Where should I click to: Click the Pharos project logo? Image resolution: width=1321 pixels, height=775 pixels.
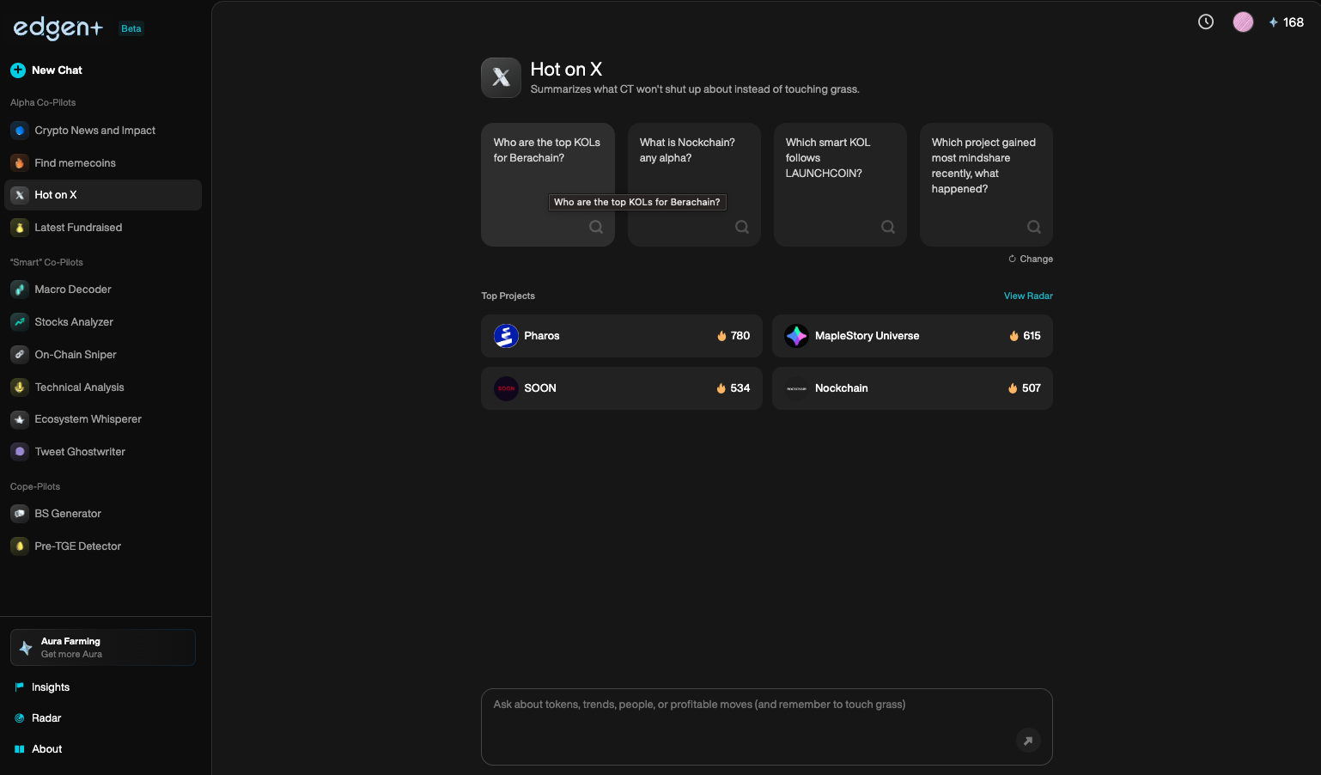tap(506, 336)
